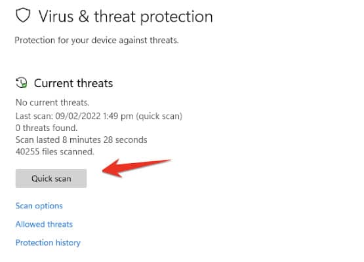Click the red arrow annotation

click(136, 168)
